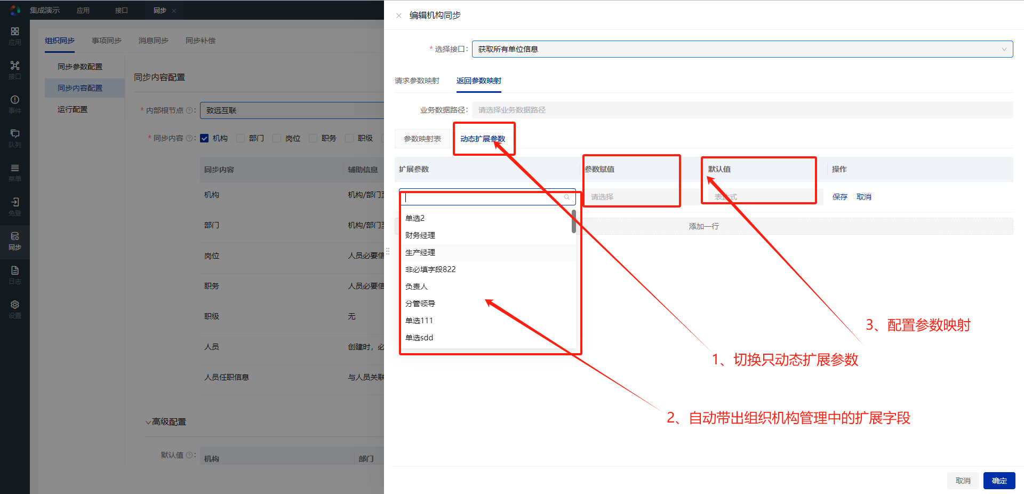Select 同步内容配置 in the side menu
Image resolution: width=1024 pixels, height=494 pixels.
tap(84, 88)
